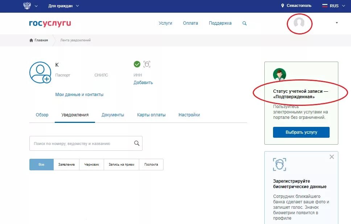The width and height of the screenshot is (351, 224).
Task: Select the 'Заявление' filter
Action: tap(66, 165)
